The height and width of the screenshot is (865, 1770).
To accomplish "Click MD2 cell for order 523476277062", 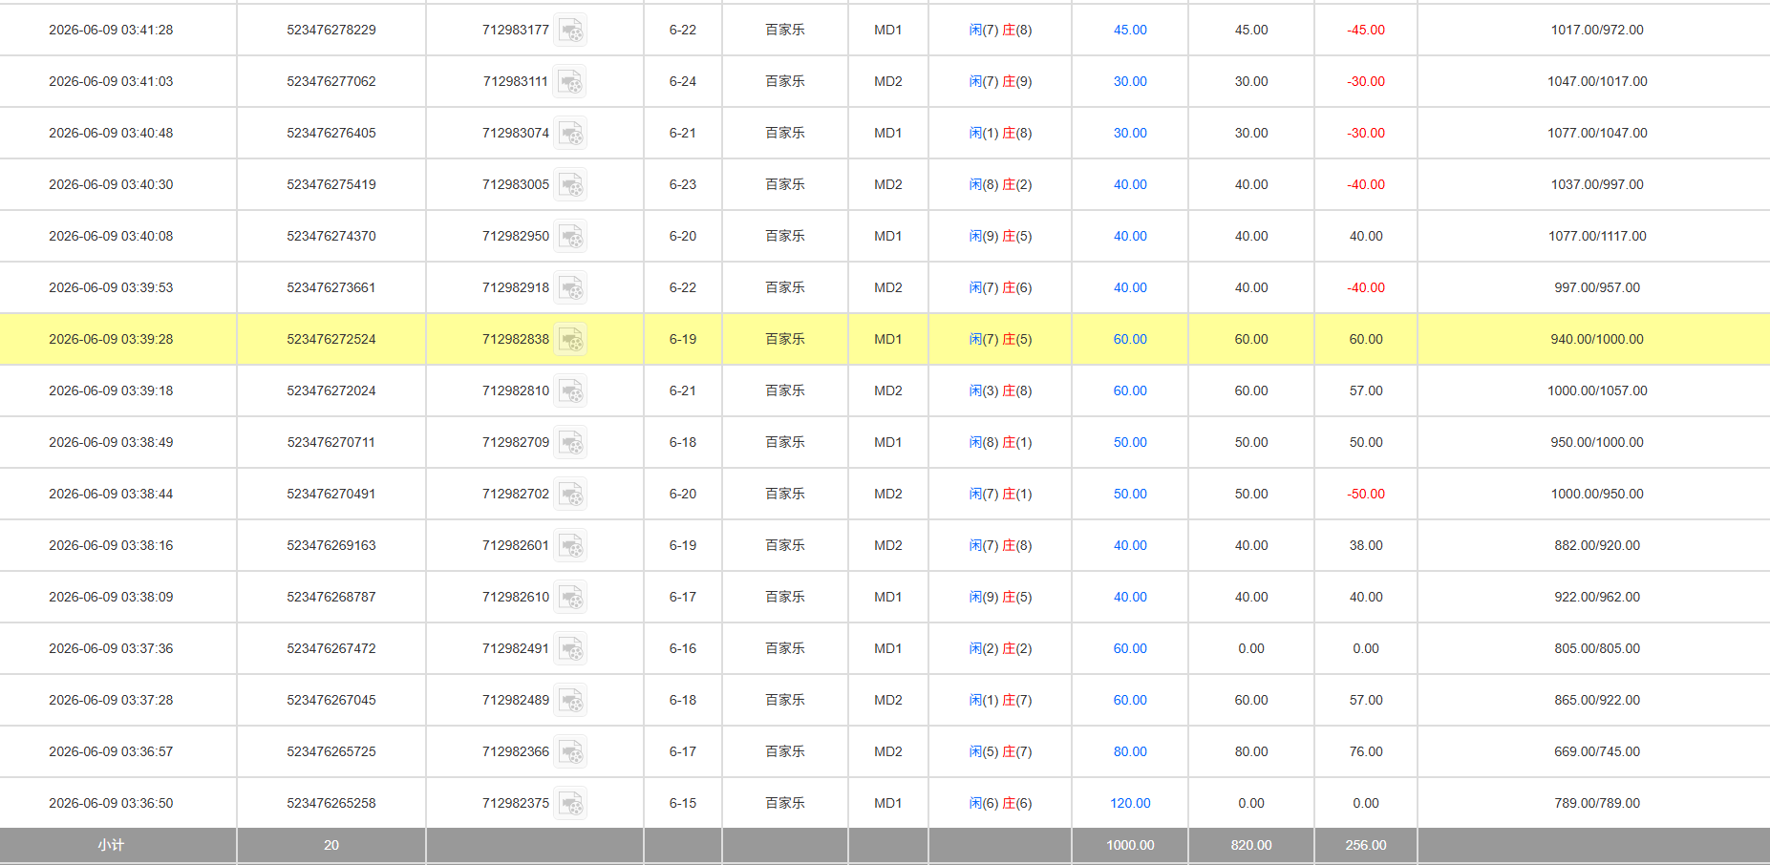I will coord(888,81).
